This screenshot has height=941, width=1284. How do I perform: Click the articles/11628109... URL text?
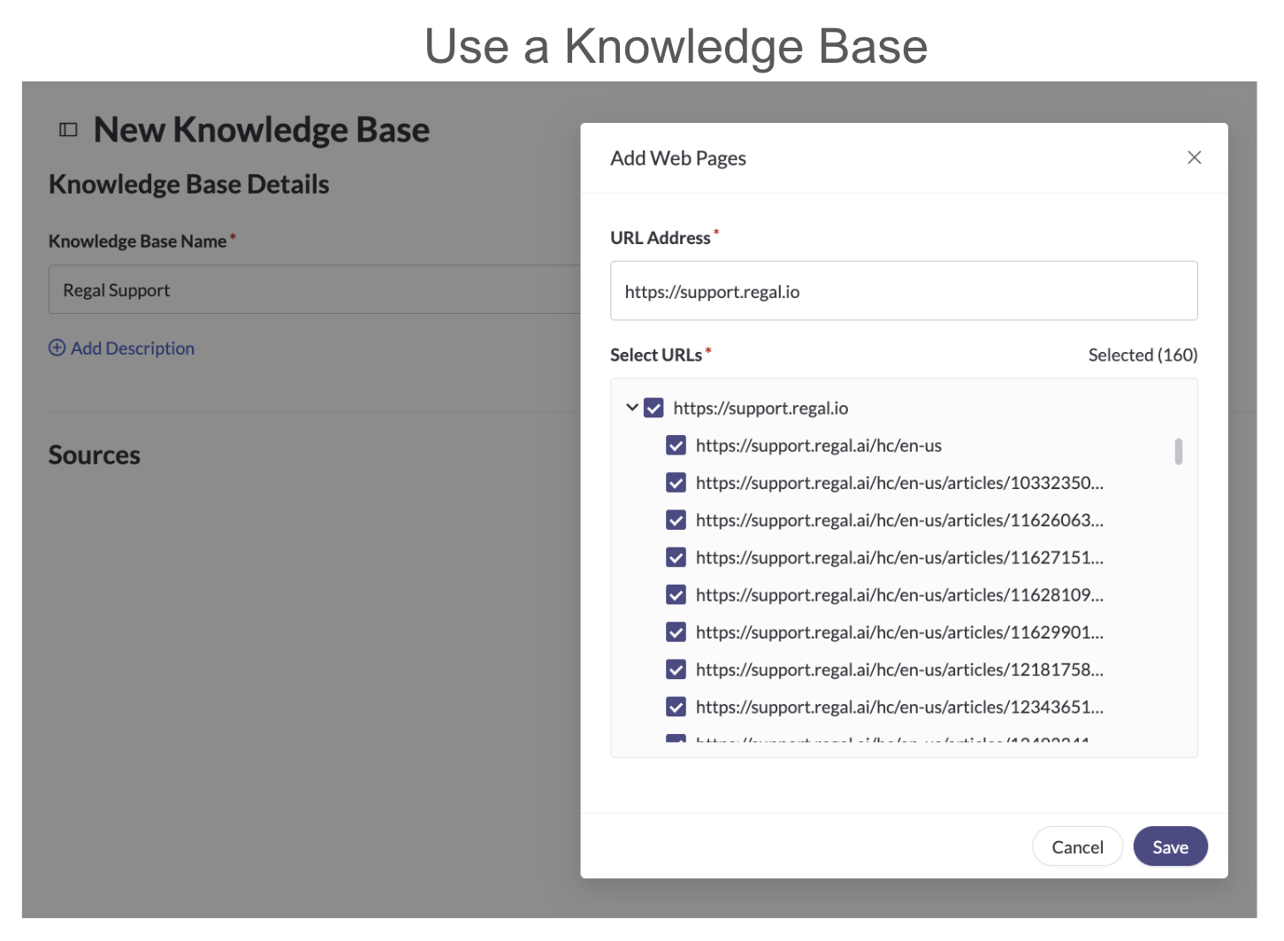(x=899, y=595)
